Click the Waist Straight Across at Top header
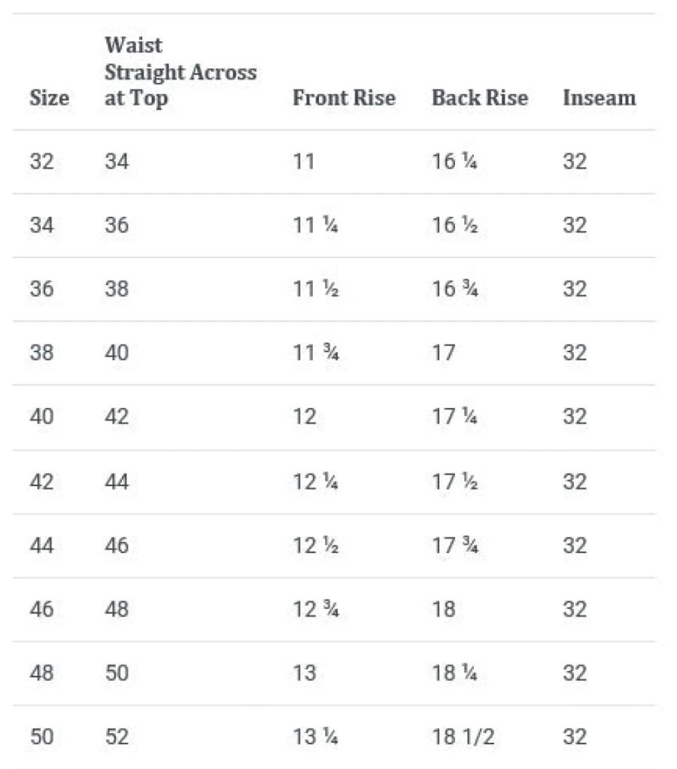677x769 pixels. (181, 71)
